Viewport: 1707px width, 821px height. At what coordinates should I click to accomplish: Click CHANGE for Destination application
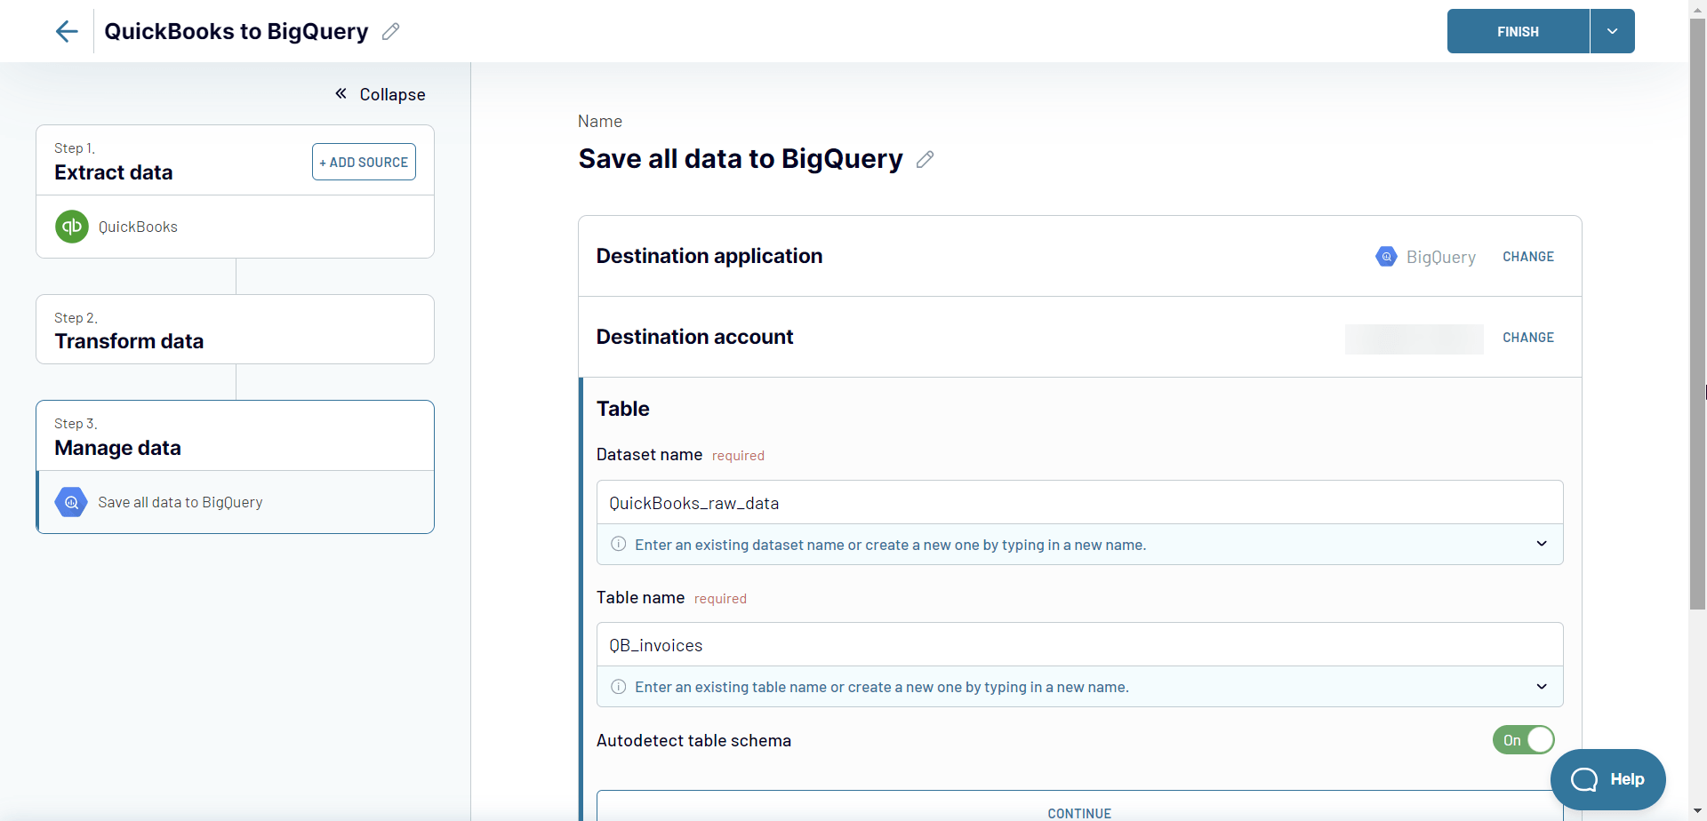[x=1528, y=257]
